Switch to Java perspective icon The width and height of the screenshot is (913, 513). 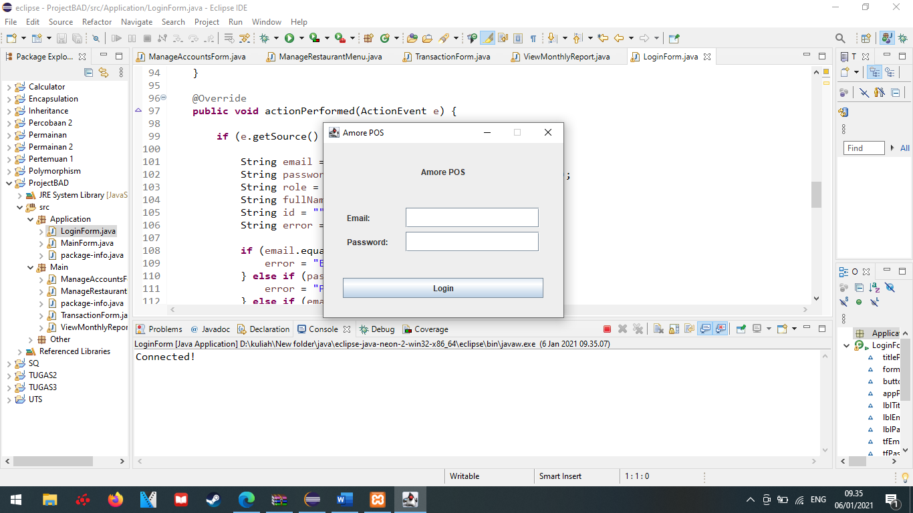tap(887, 38)
